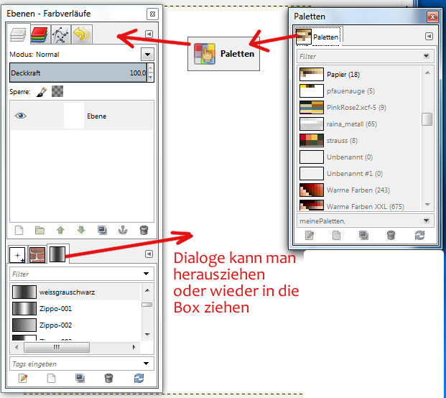
Task: Duplicate the selected gradient
Action: pyautogui.click(x=80, y=379)
